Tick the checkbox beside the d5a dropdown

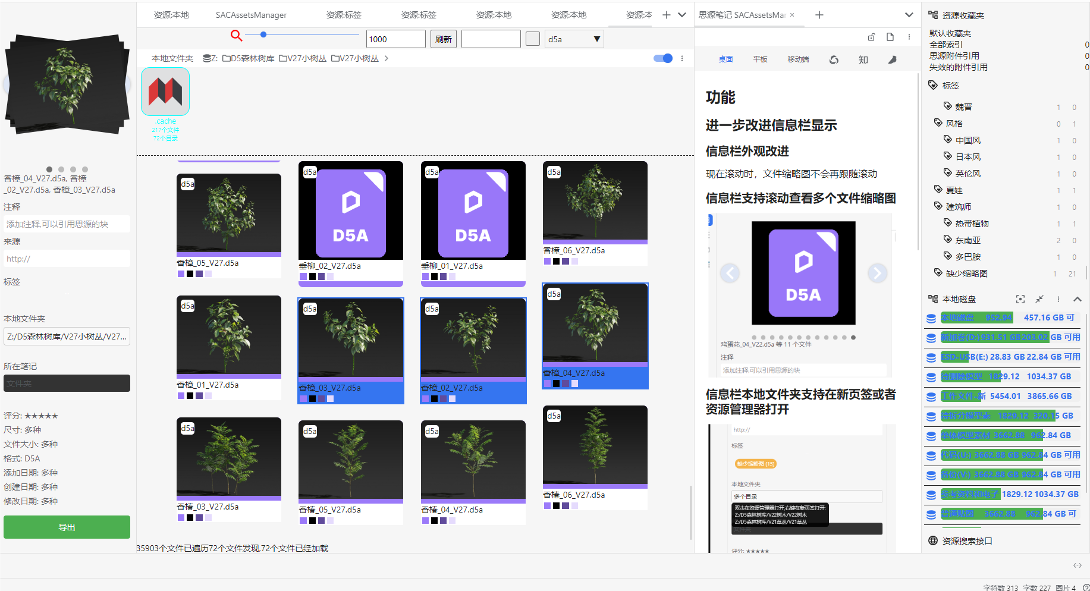tap(533, 39)
